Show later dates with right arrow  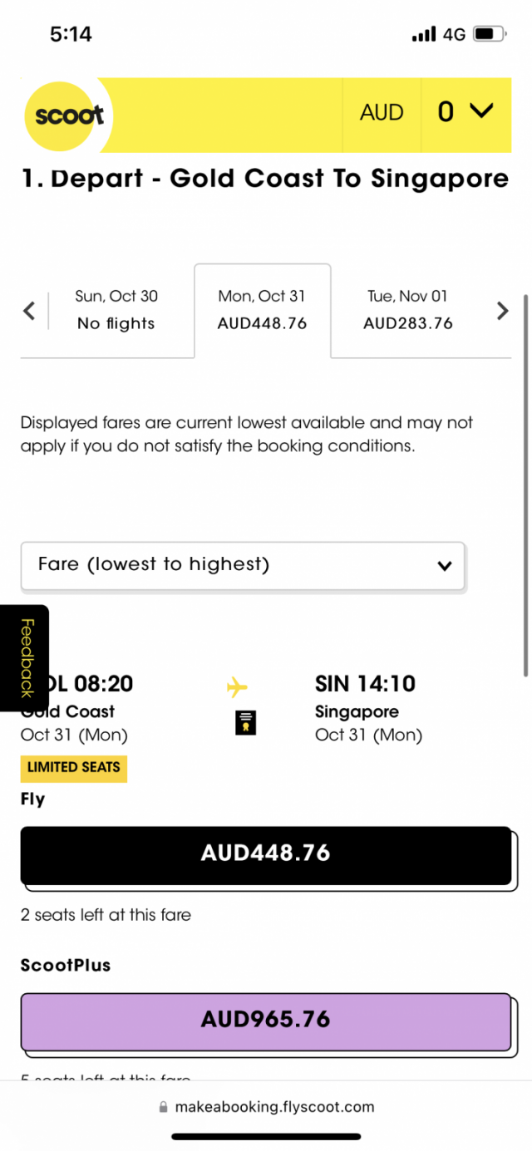[502, 311]
